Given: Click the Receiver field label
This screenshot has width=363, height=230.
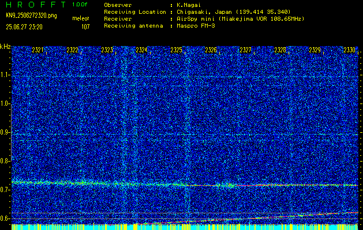Looking at the screenshot, I should pyautogui.click(x=118, y=18).
